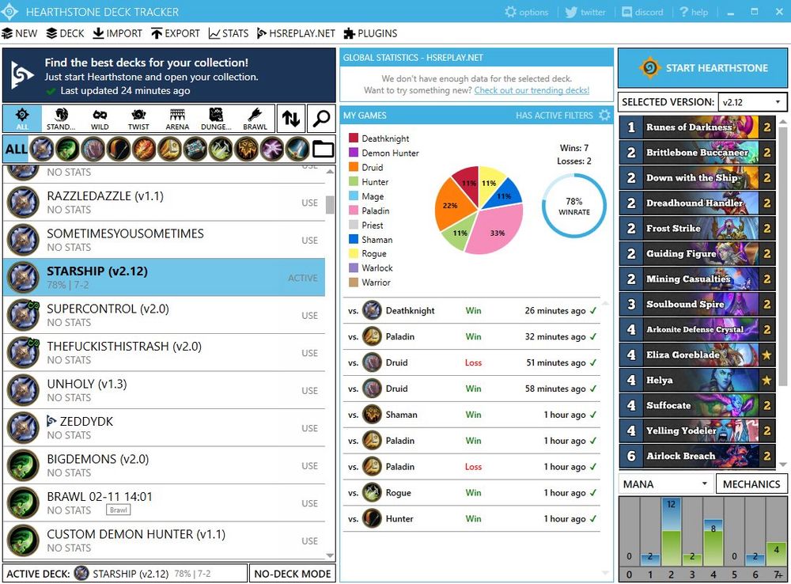Click the 'vs. Druid Loss 51 minutes ago' game
This screenshot has height=584, width=791.
tap(471, 362)
